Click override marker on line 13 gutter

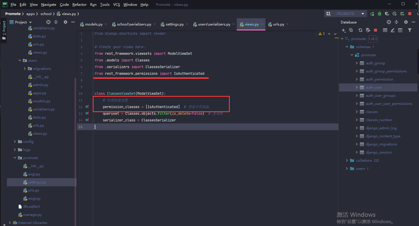click(87, 114)
